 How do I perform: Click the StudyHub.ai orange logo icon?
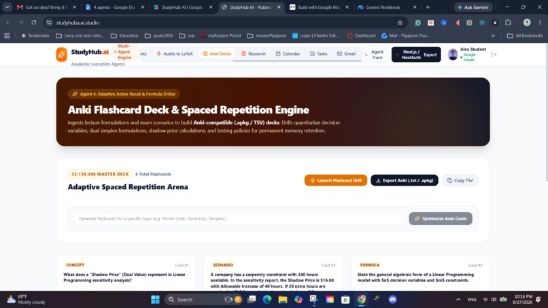pos(61,54)
